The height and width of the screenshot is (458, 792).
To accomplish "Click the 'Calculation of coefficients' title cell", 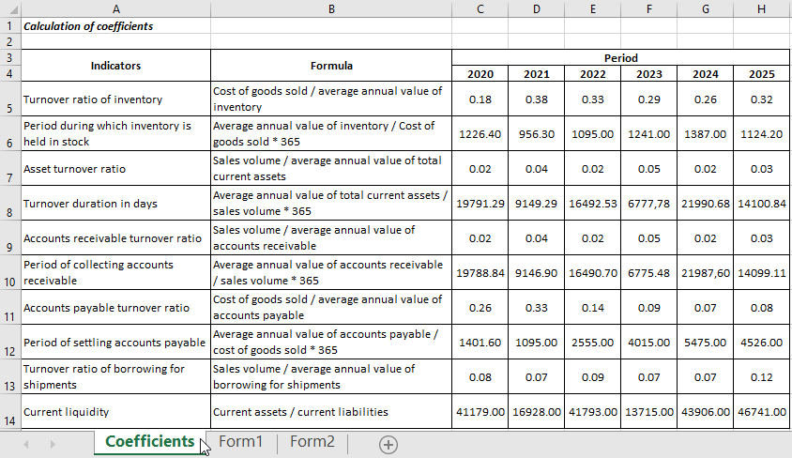I will coord(115,25).
